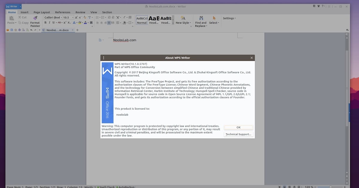
Task: Apply the Normal style
Action: pos(142,20)
